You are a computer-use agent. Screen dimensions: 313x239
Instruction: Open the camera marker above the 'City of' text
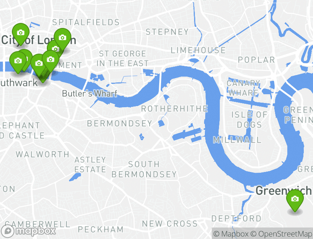coord(21,33)
